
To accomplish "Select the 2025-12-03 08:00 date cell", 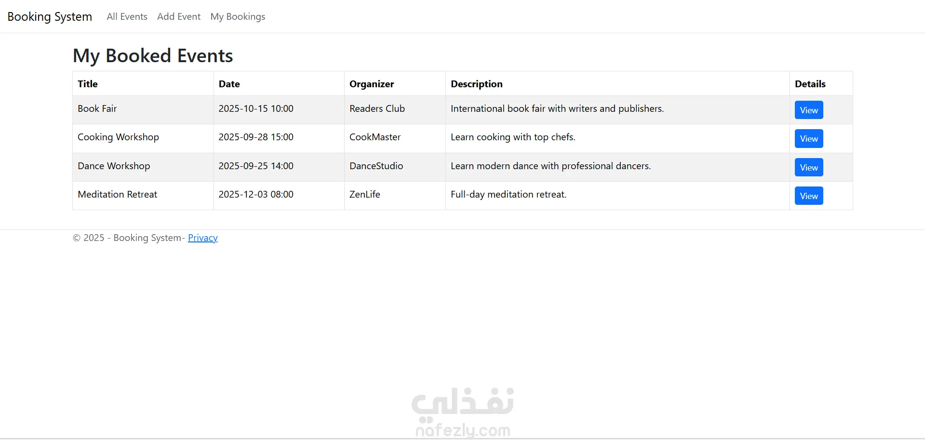I will coord(256,195).
